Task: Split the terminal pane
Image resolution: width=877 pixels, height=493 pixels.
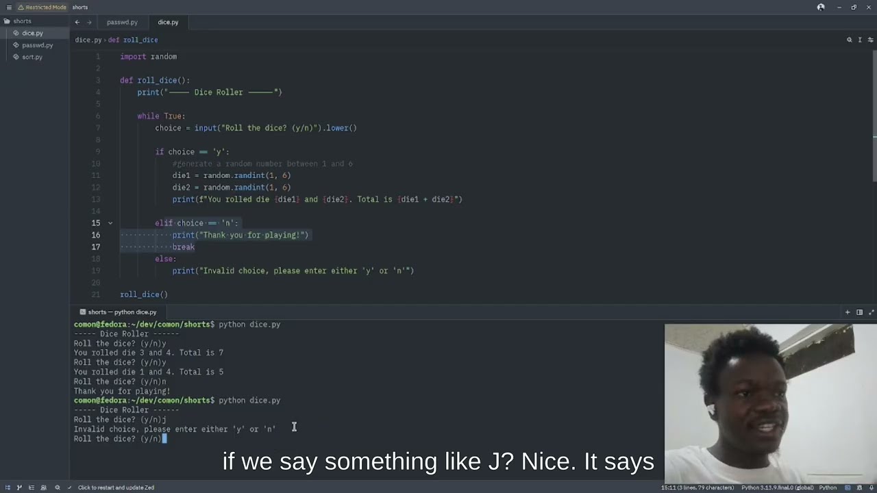Action: click(859, 312)
